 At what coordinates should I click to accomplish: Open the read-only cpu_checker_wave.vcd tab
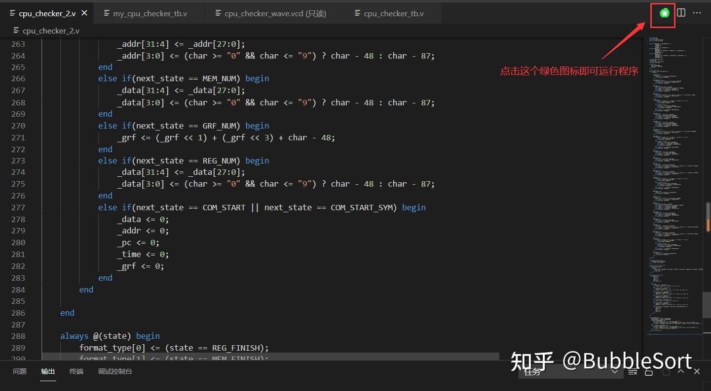(274, 13)
